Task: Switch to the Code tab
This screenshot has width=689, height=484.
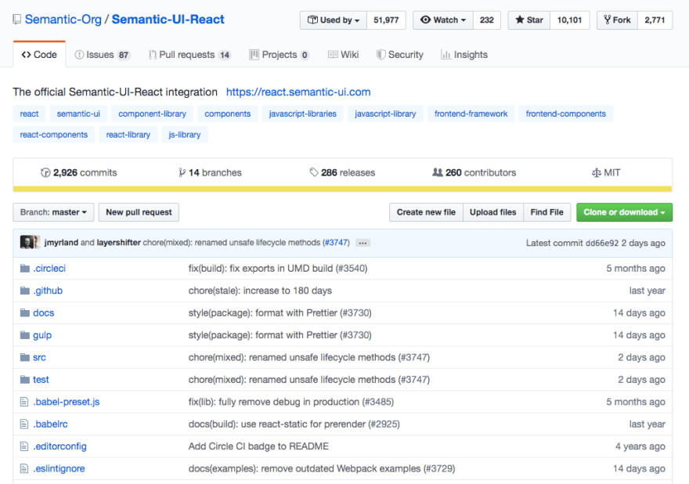Action: (39, 55)
